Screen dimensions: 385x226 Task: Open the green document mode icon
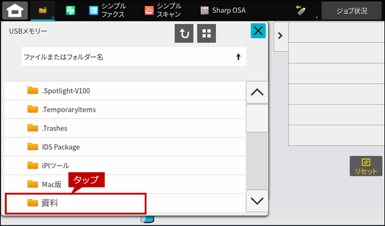click(x=70, y=10)
